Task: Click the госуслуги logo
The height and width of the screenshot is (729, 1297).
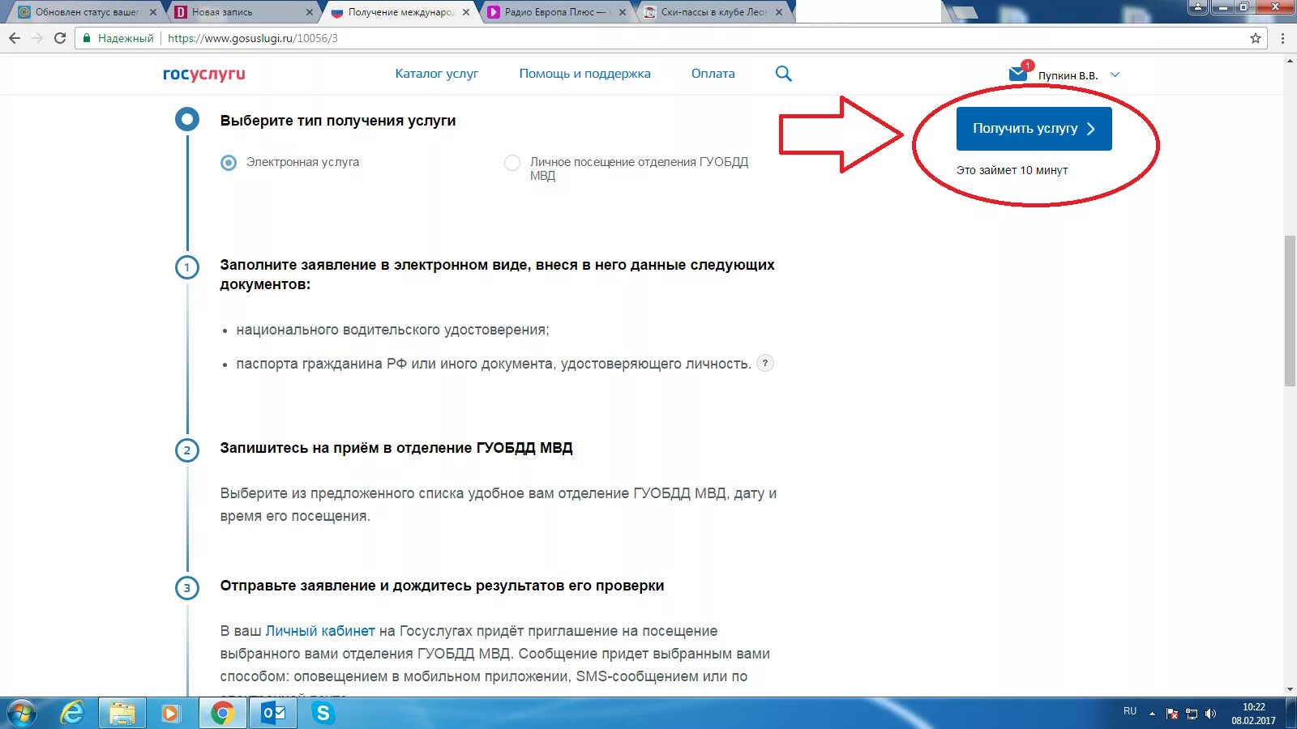Action: [x=204, y=74]
